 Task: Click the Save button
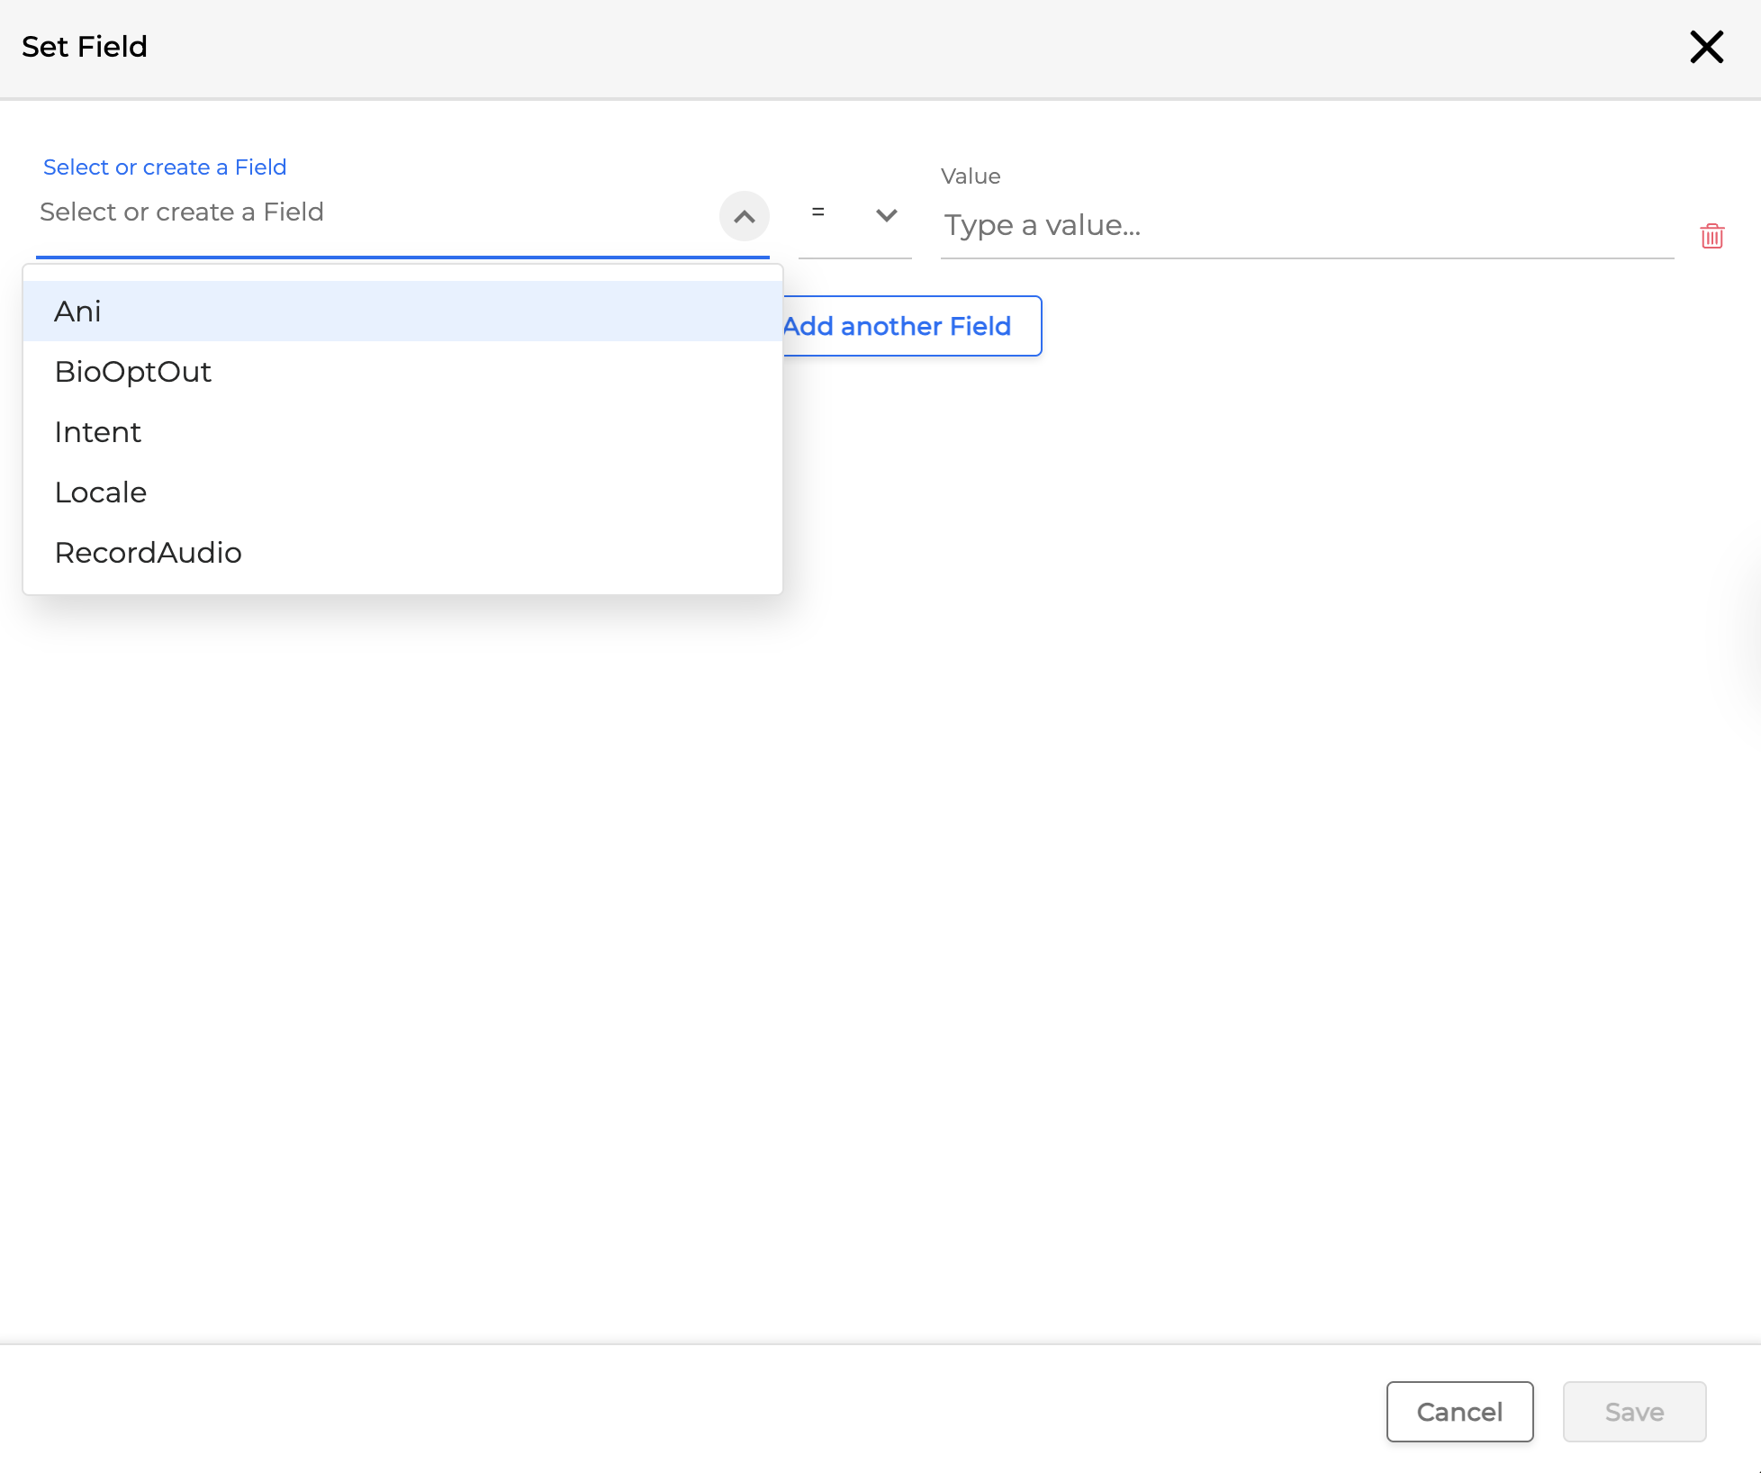point(1633,1412)
